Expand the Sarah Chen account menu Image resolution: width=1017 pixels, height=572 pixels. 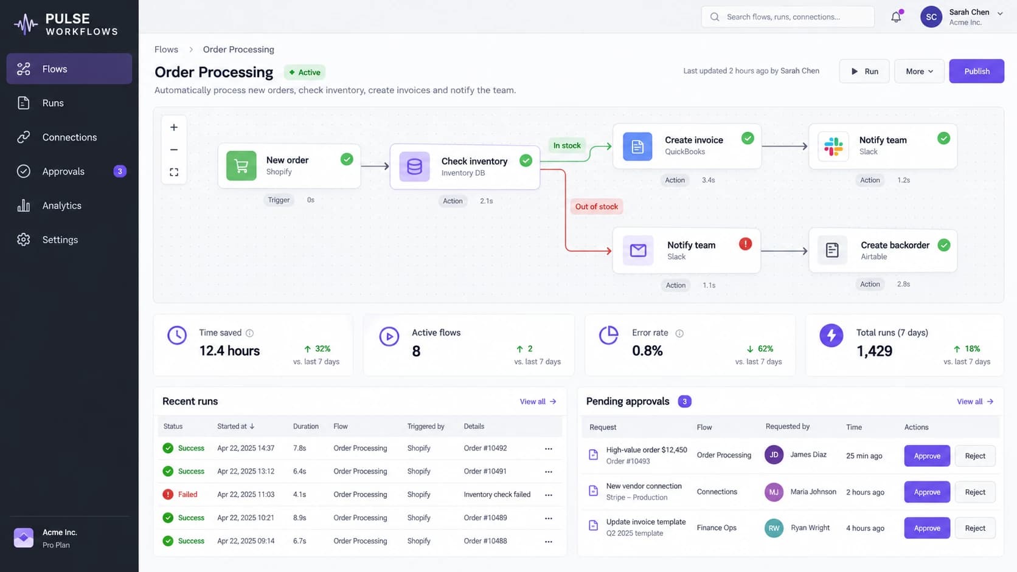coord(1000,13)
